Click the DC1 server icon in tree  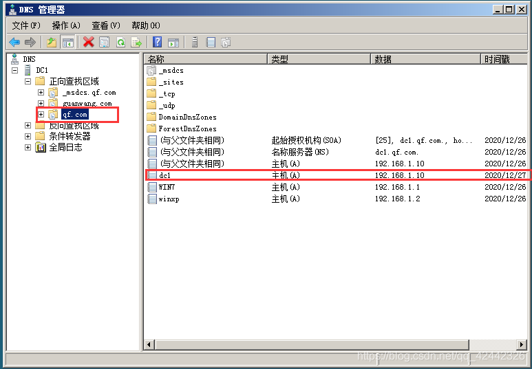(28, 70)
